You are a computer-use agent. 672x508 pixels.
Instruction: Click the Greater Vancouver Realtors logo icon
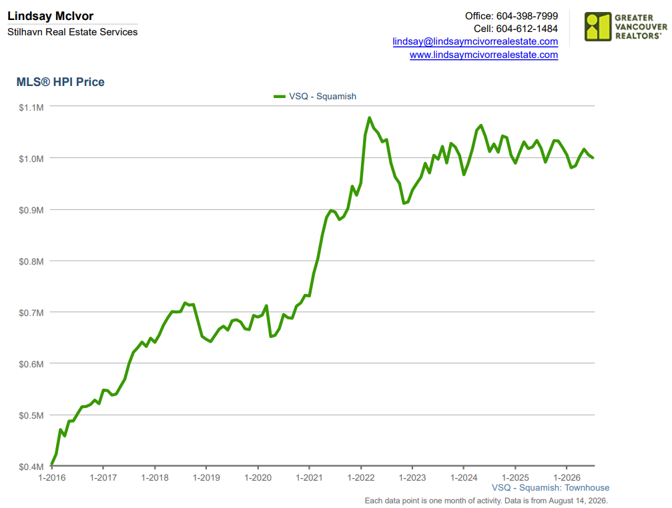(x=598, y=27)
